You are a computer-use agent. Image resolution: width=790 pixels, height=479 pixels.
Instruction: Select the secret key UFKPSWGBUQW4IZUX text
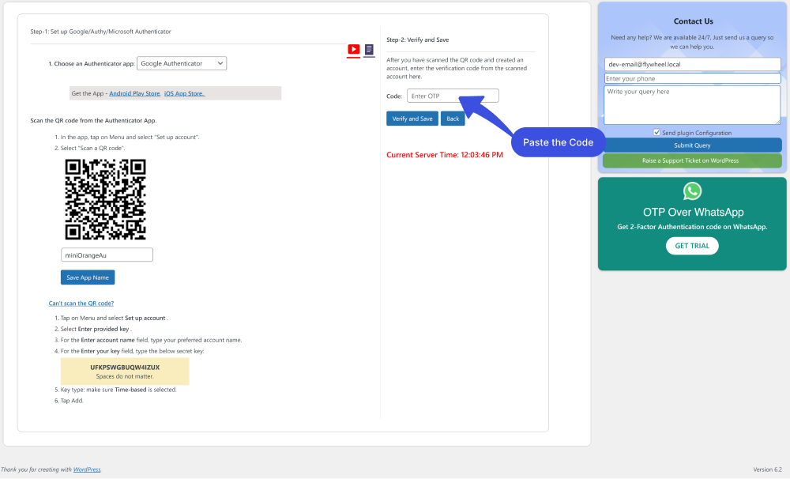coord(125,367)
